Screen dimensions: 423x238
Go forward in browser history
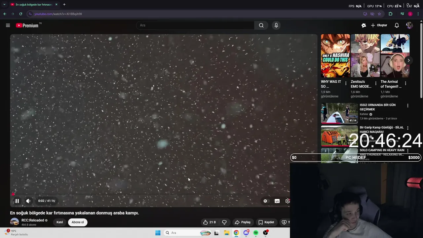point(13,14)
